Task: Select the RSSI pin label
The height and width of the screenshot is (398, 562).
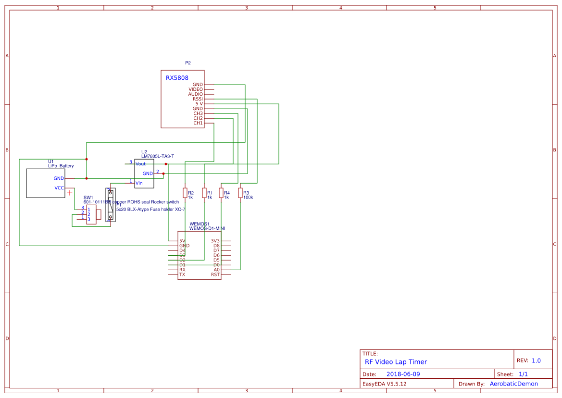Action: pos(198,99)
